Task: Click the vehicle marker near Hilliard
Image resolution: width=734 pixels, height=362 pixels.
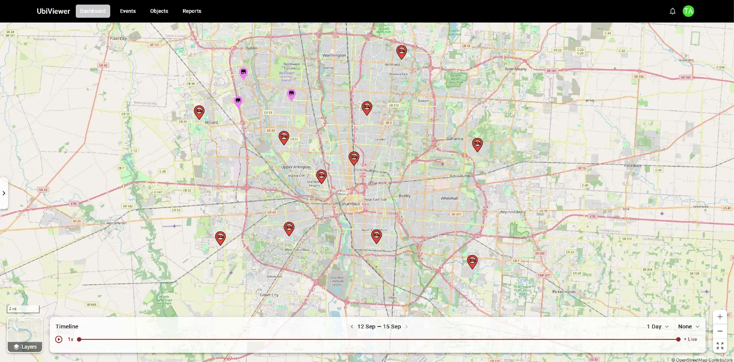Action: 199,112
